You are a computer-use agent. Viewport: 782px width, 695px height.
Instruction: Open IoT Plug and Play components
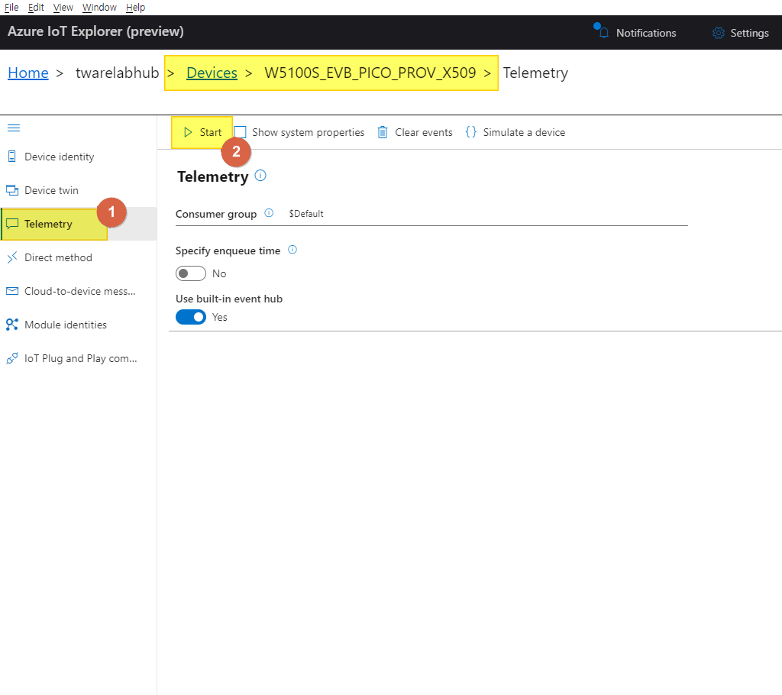coord(79,358)
